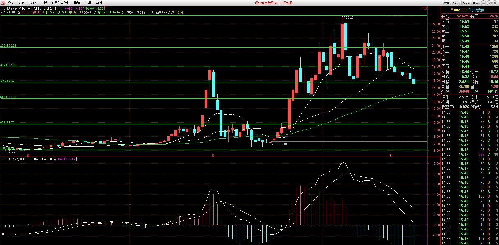The image size is (499, 245).
Task: Click the MACD(12,26,9) indicator label
Action: [x=11, y=159]
